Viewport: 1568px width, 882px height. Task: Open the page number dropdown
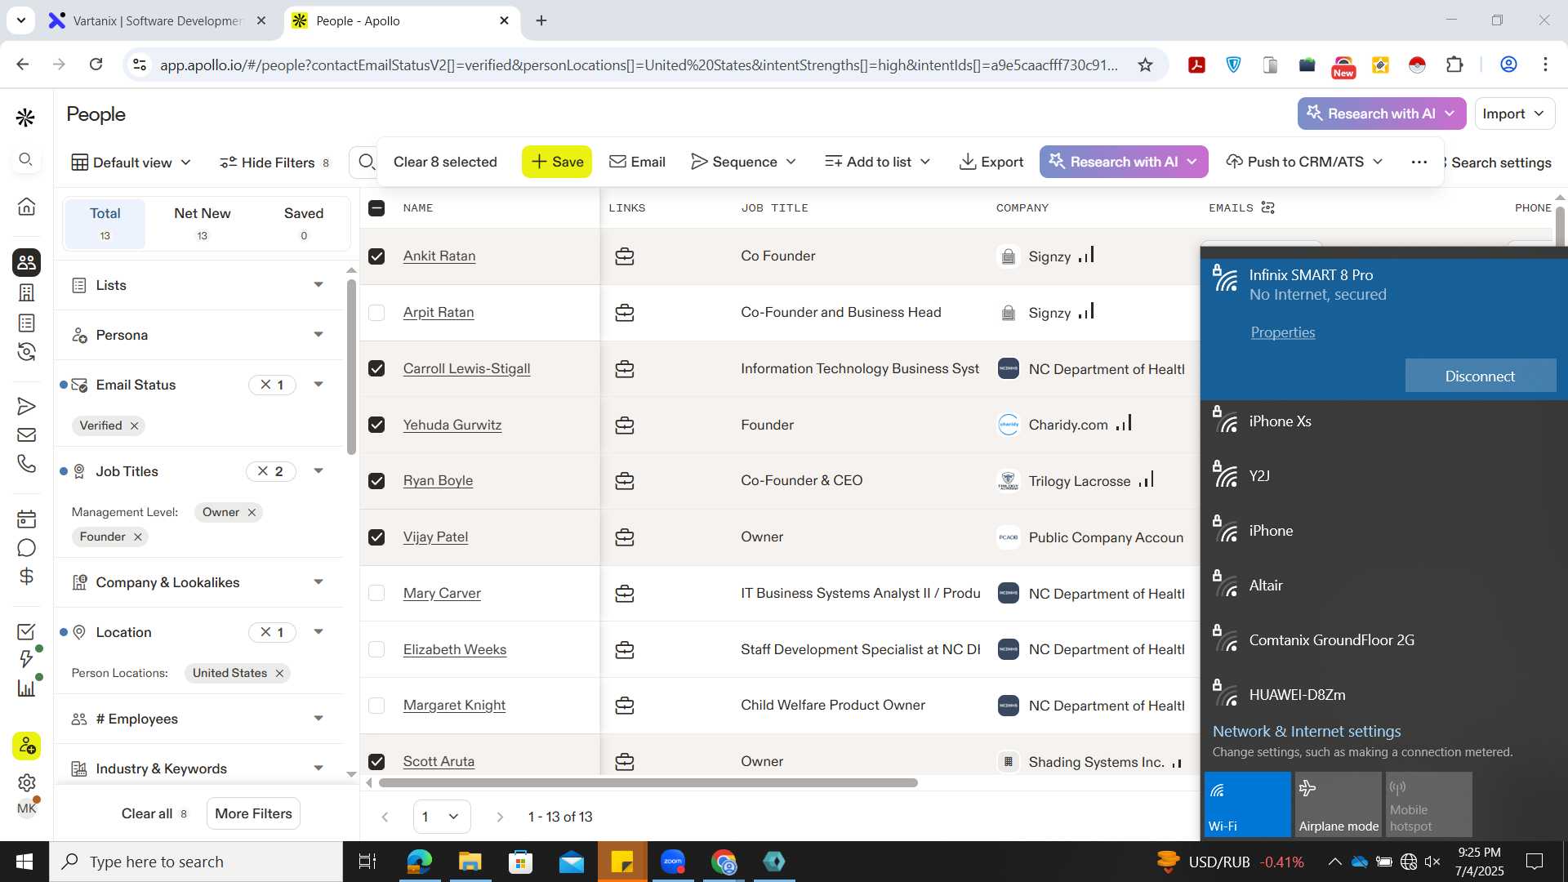click(x=442, y=817)
